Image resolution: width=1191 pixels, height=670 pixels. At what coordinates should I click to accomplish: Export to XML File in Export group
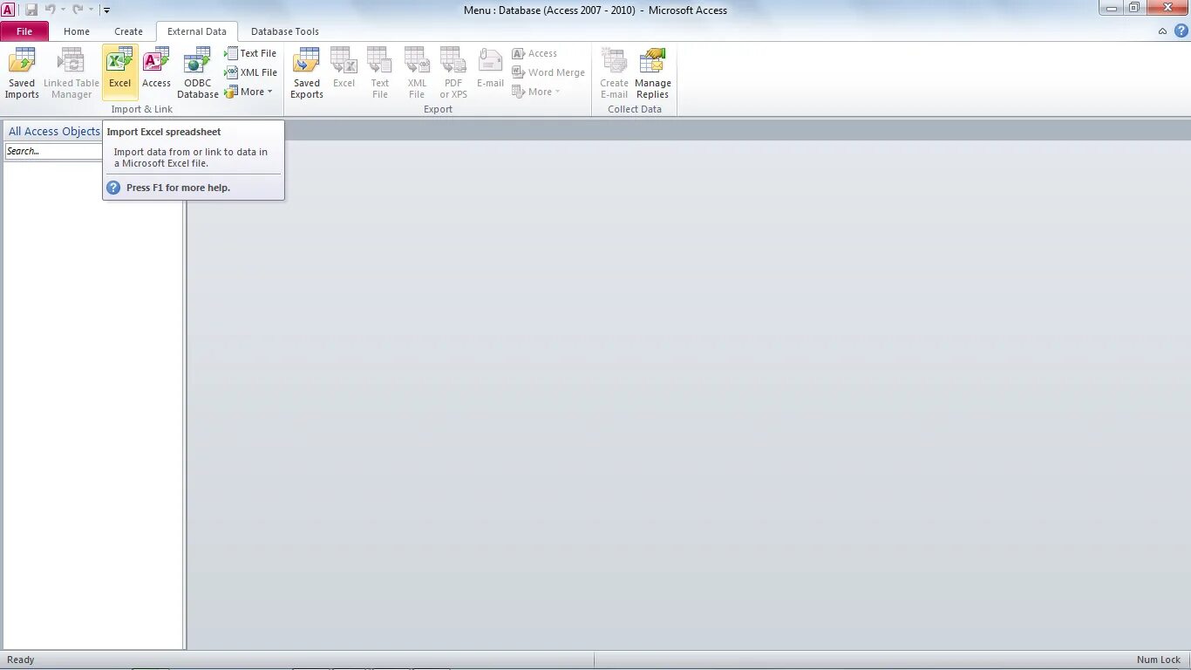[x=417, y=73]
